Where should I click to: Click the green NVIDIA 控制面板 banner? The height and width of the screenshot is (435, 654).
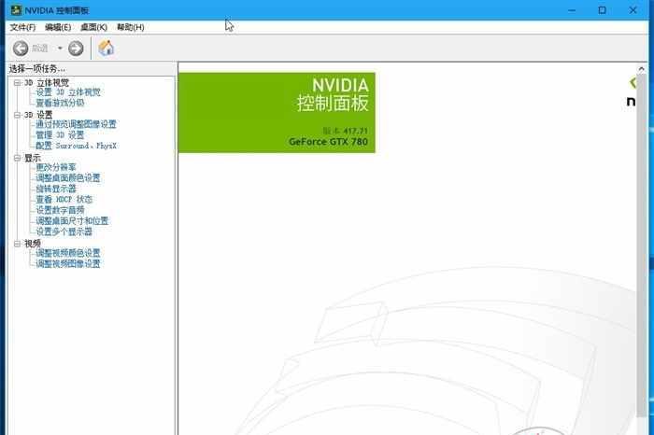tap(277, 113)
